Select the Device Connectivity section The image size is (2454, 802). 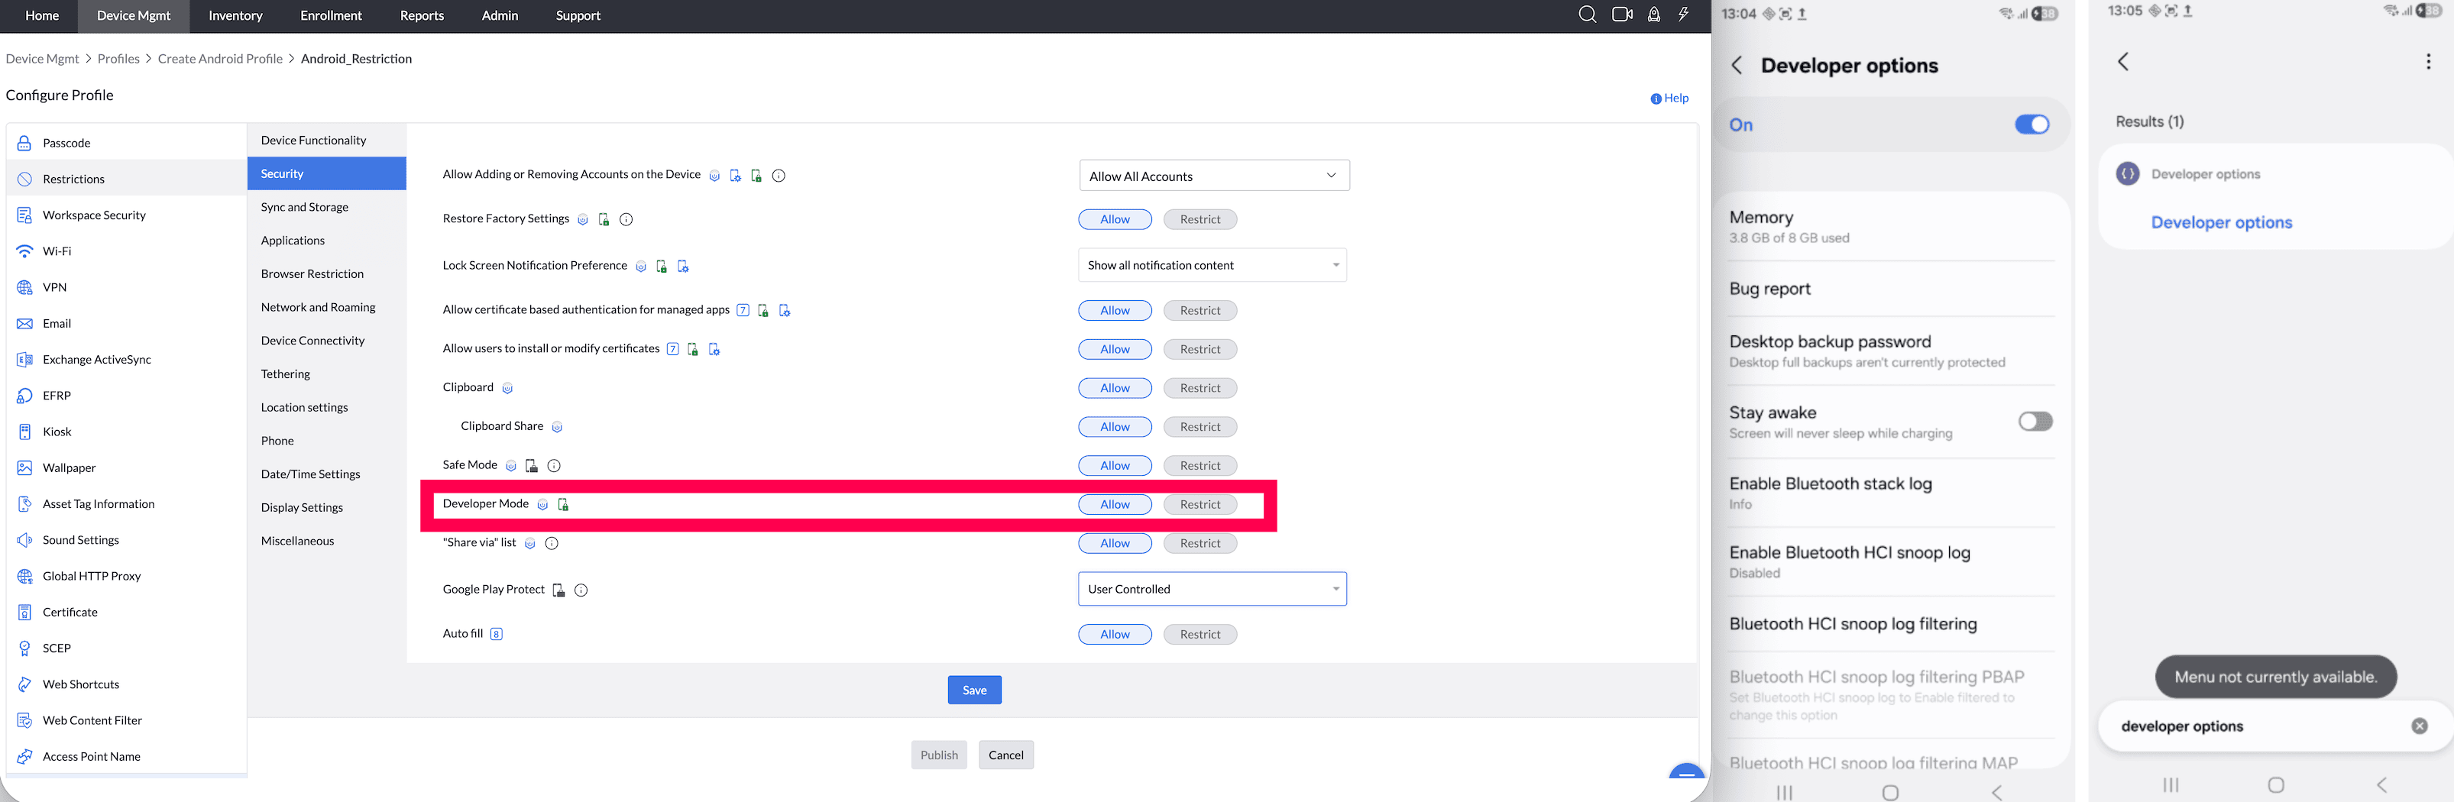pos(327,341)
